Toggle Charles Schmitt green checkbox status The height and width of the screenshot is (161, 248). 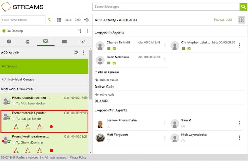pyautogui.click(x=114, y=48)
